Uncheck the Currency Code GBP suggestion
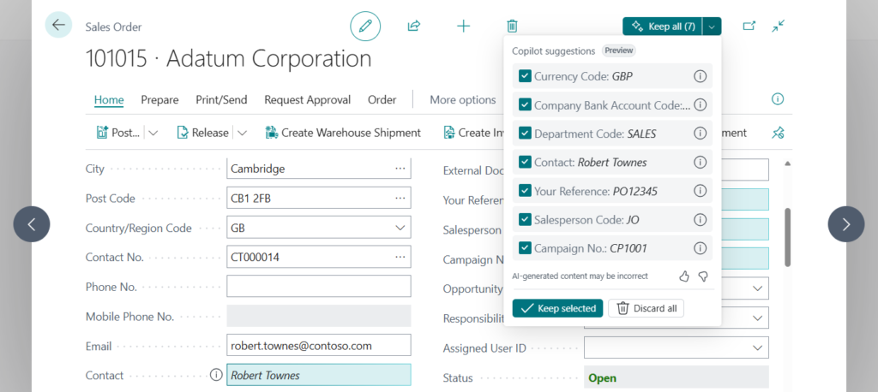The image size is (878, 392). click(525, 76)
